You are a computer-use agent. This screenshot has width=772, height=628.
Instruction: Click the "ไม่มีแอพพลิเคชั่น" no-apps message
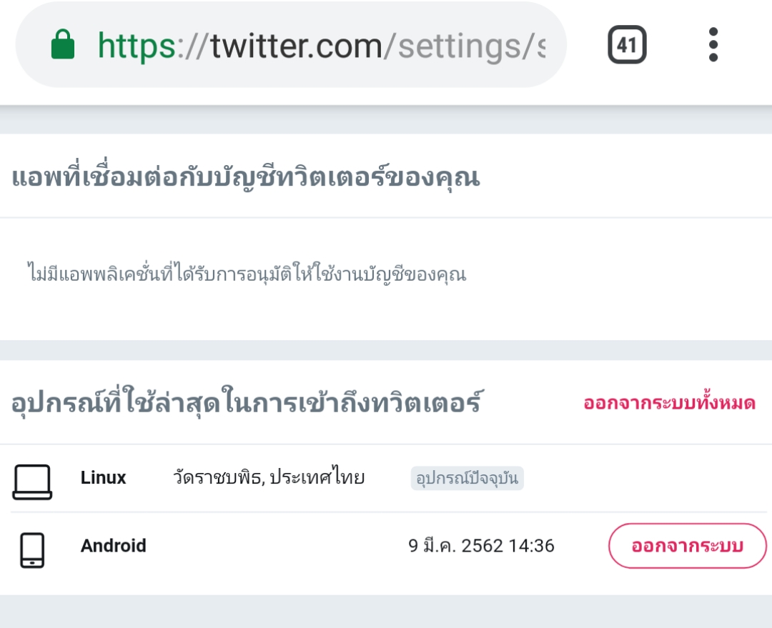[246, 273]
